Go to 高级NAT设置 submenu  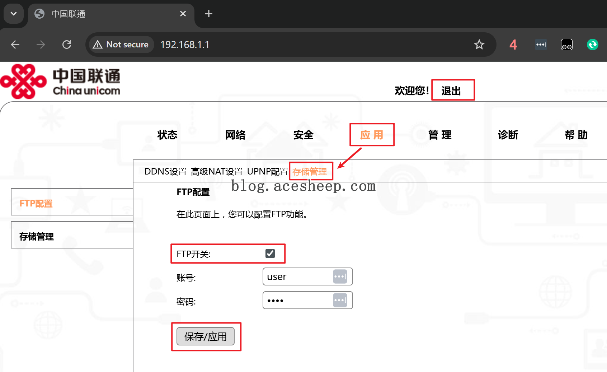(217, 172)
